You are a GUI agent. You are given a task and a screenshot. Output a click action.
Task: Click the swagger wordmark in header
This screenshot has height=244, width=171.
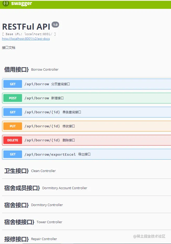pos(22,3)
